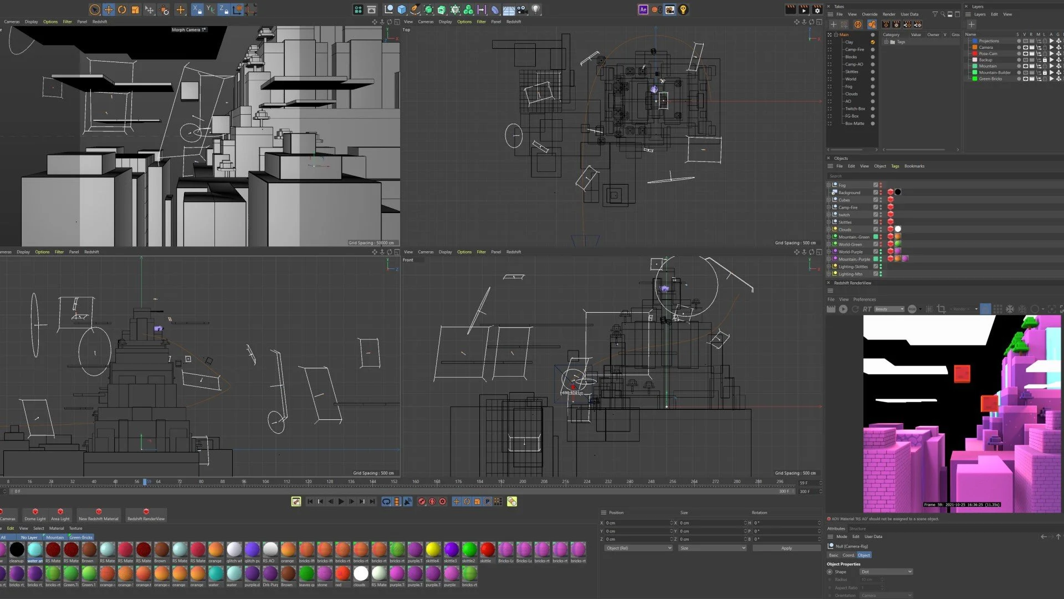Open the After Effects link icon
1064x599 pixels.
pos(643,9)
